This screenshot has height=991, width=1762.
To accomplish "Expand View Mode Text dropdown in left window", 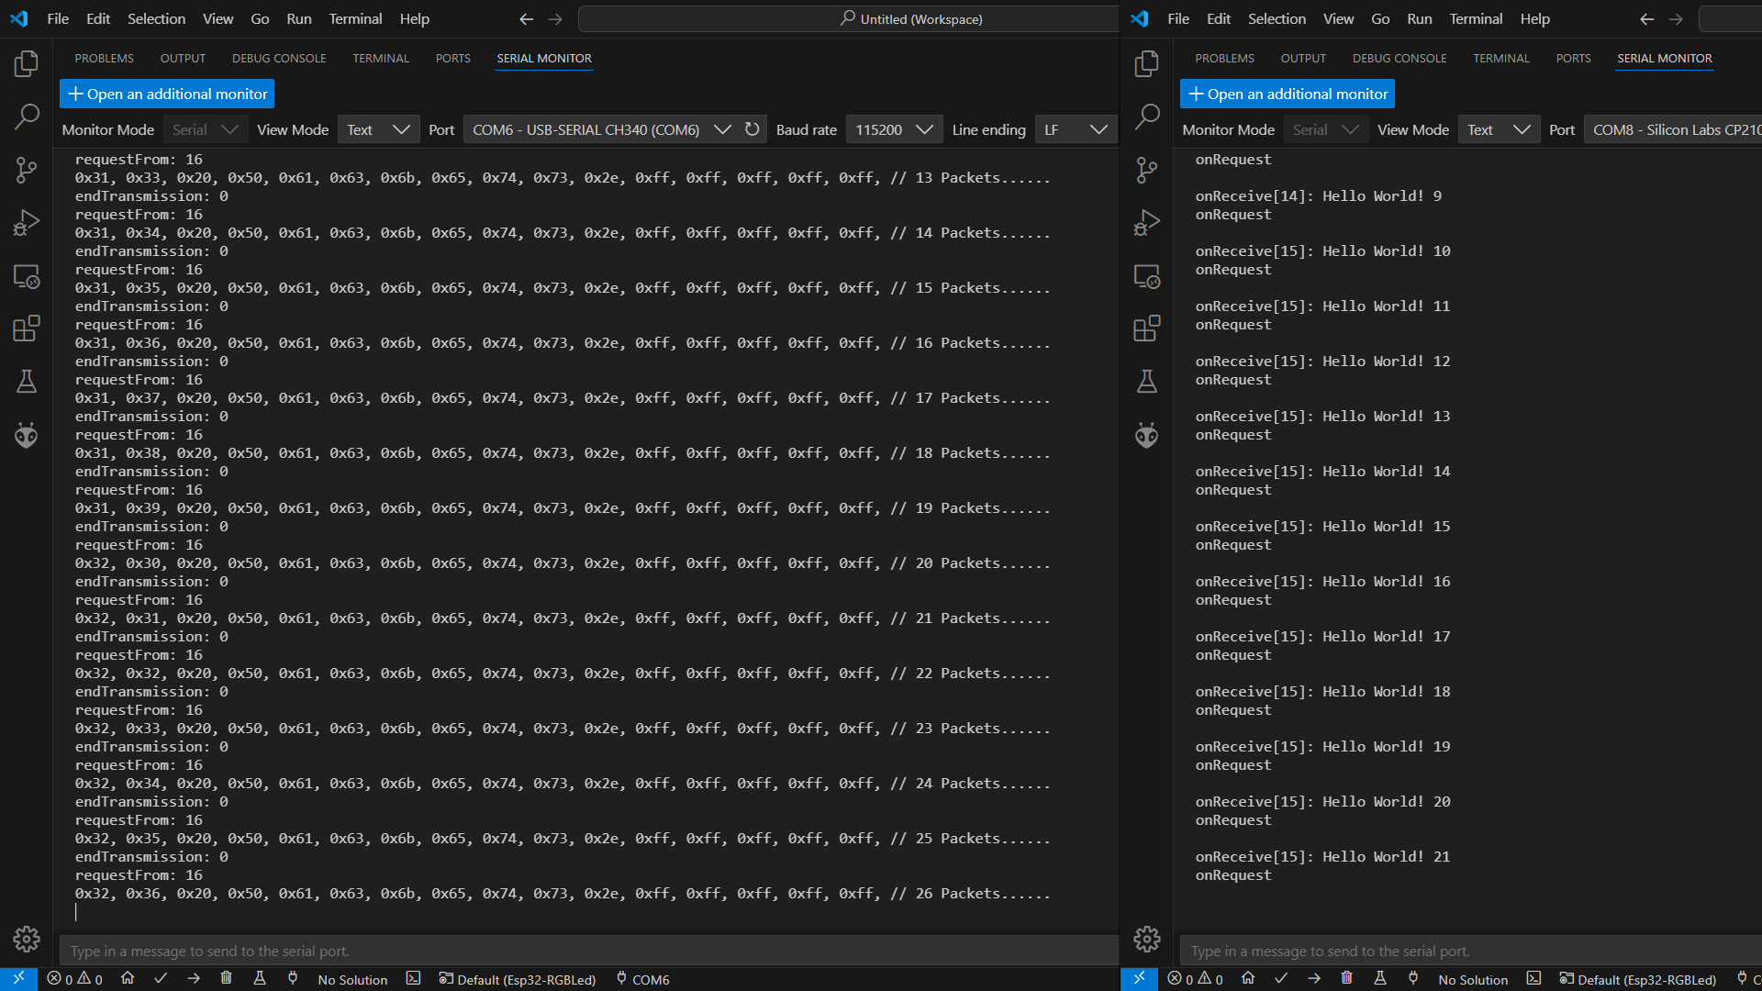I will [x=378, y=129].
